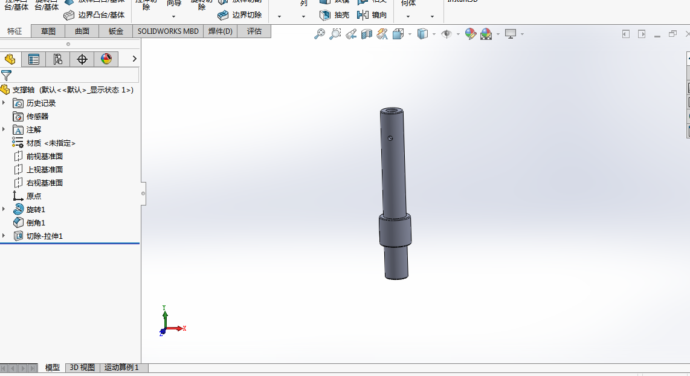This screenshot has width=690, height=376.
Task: Switch to the 钣金 ribbon tab
Action: (116, 31)
